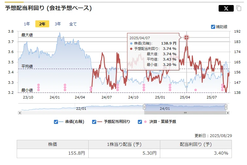Screen dimensions: 247x165
Task: Click the 平均値 line label
Action: tap(27, 67)
